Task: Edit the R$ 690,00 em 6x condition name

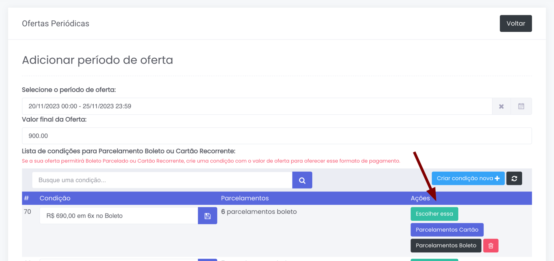Action: point(119,216)
